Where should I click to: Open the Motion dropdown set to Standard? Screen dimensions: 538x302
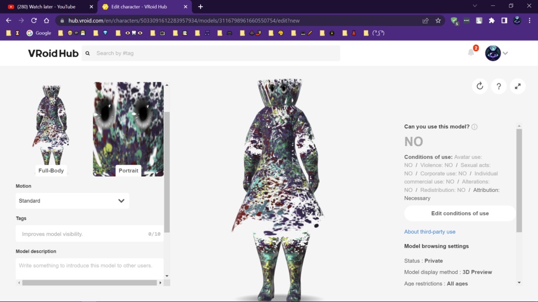[x=73, y=201]
